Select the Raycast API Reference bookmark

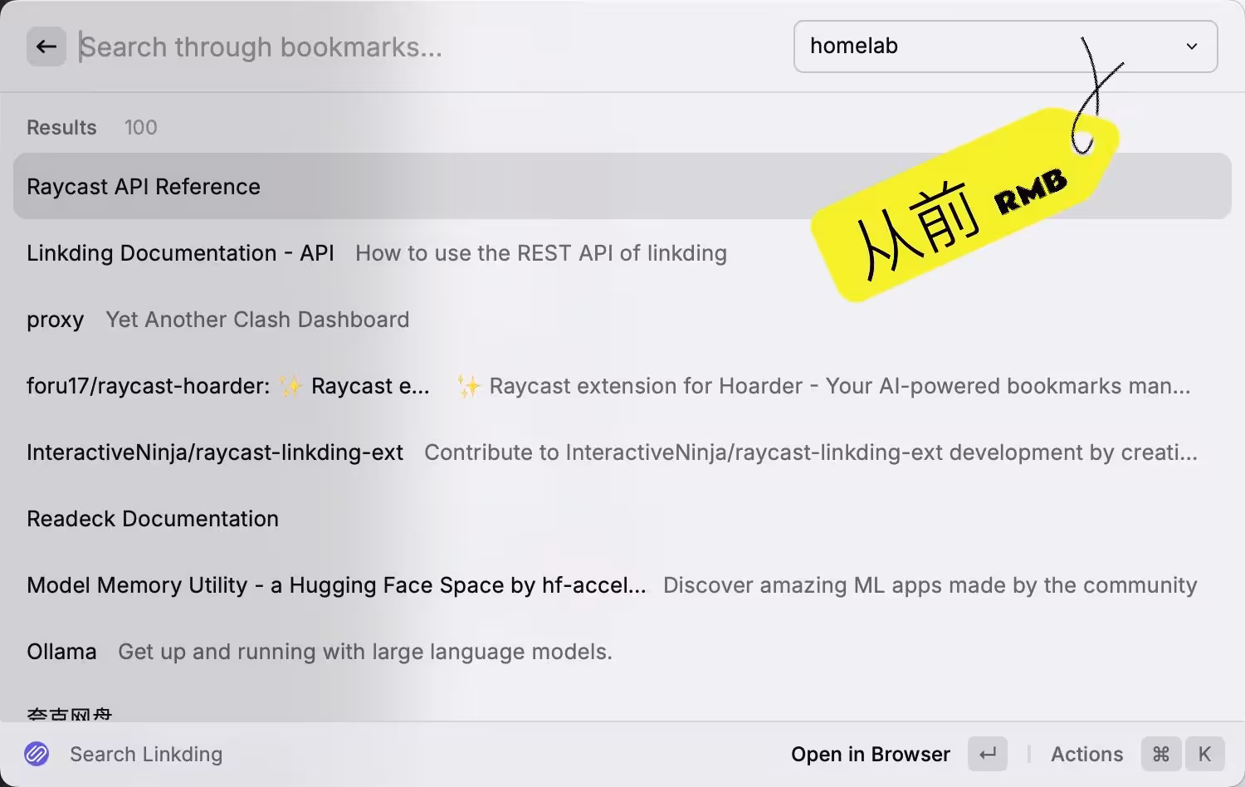click(622, 186)
